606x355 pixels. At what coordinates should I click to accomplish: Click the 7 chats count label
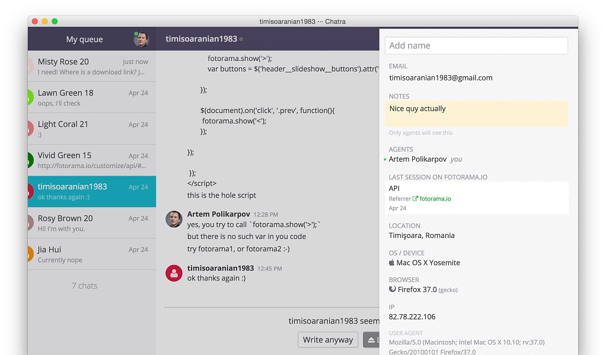84,286
